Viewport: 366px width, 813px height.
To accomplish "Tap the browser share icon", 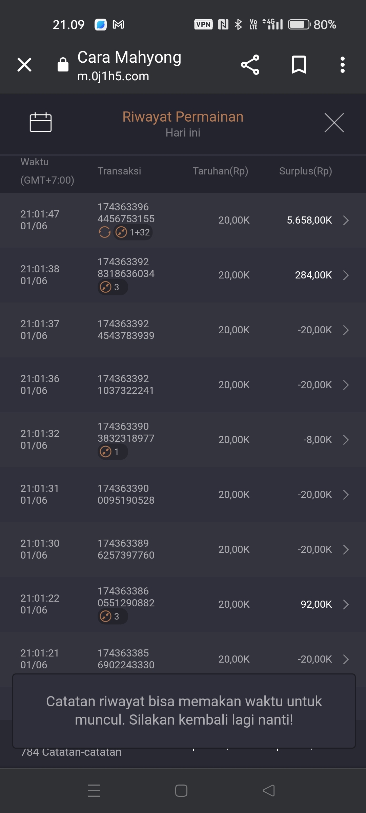I will [x=250, y=65].
